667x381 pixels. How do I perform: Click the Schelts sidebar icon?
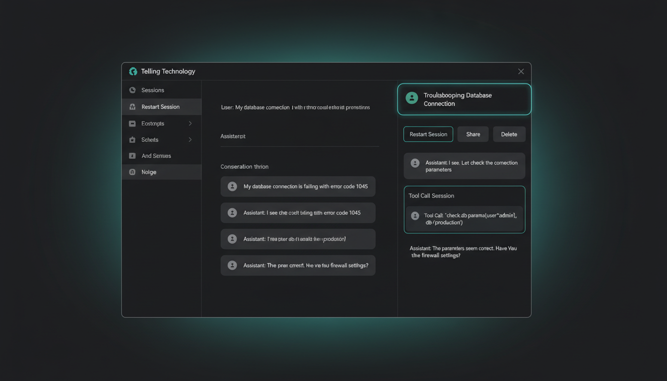[x=132, y=140]
